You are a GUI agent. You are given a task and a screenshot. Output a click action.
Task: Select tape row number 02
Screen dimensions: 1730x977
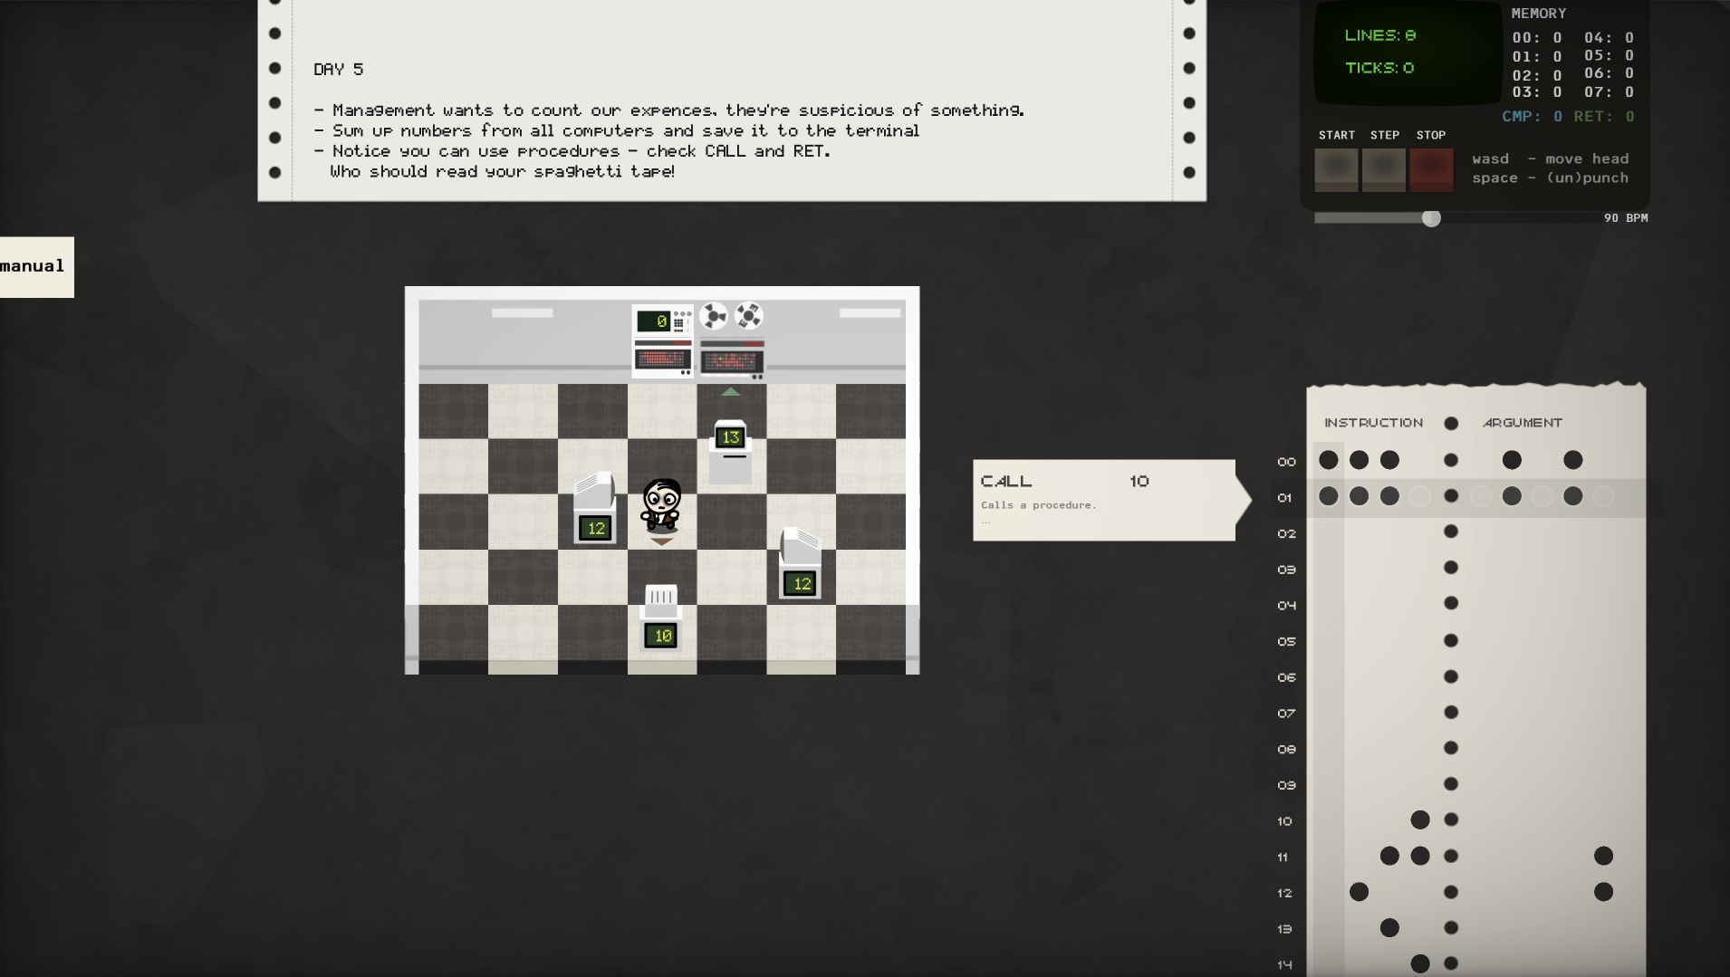[x=1286, y=533]
